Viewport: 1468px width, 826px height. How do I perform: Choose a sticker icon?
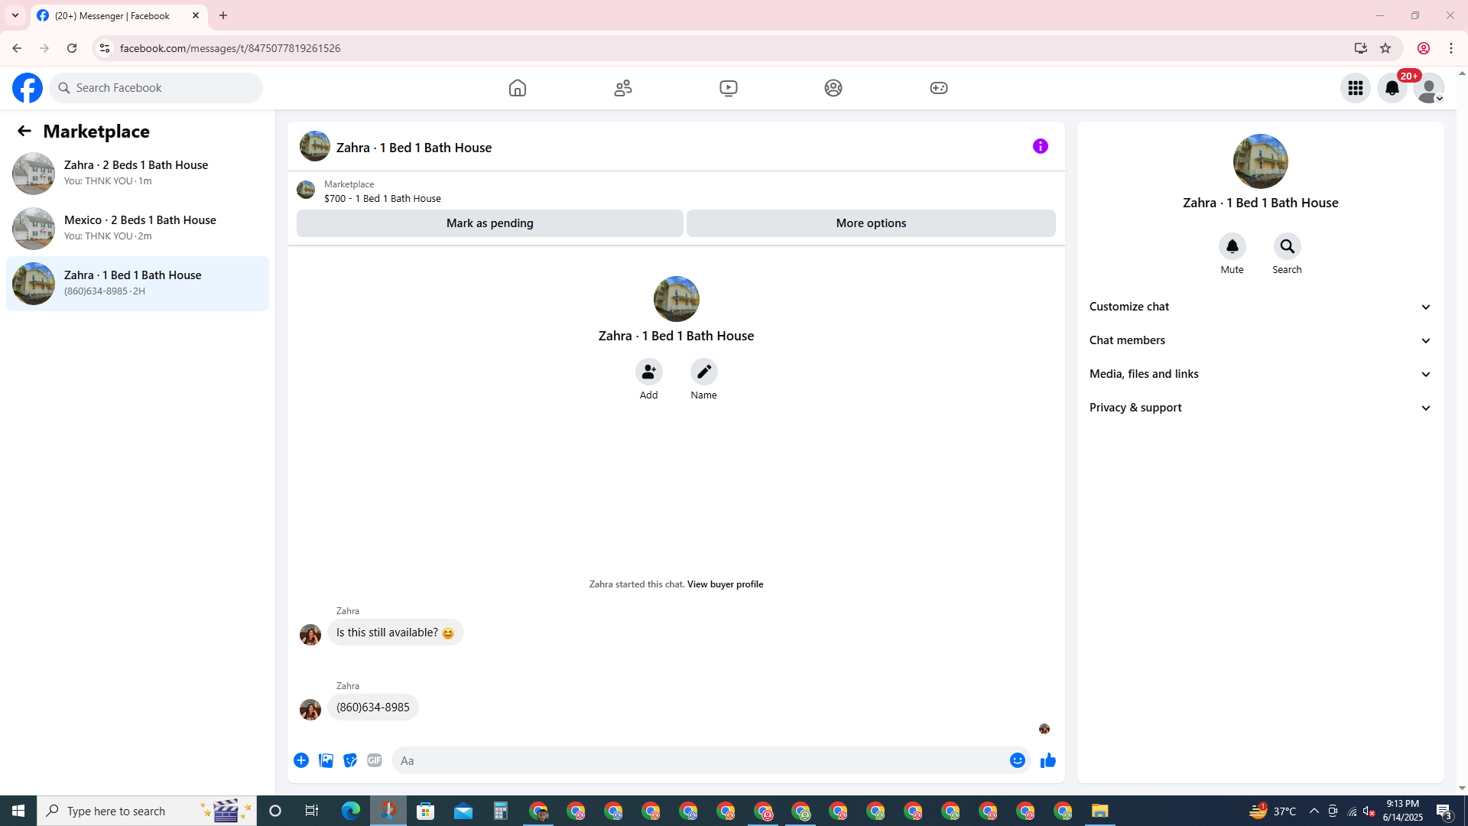point(350,760)
